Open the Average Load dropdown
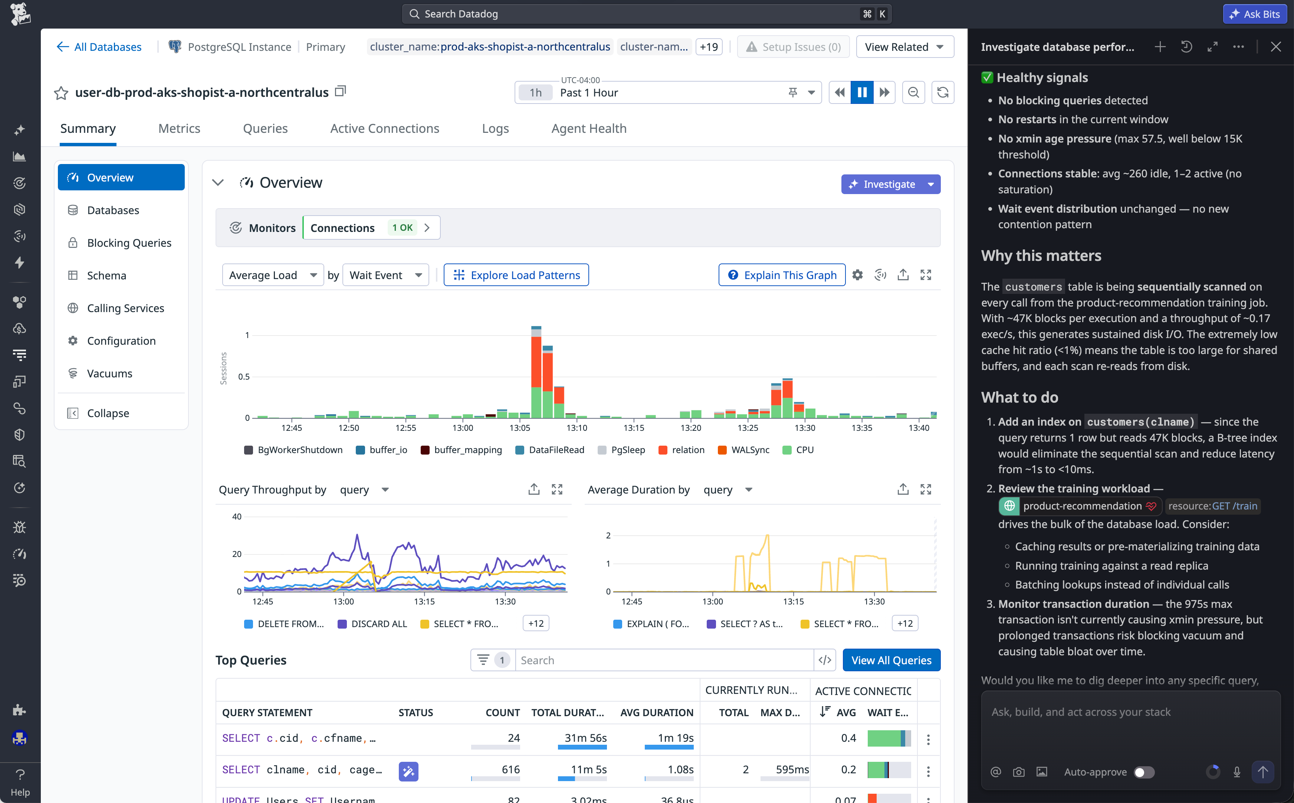 tap(273, 275)
